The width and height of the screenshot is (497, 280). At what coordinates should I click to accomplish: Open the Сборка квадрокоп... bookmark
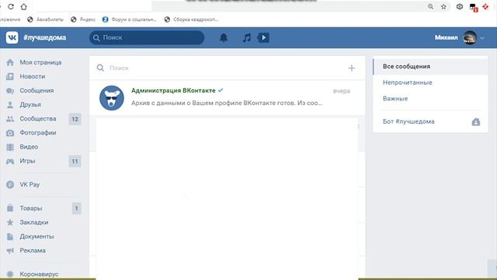pyautogui.click(x=191, y=19)
